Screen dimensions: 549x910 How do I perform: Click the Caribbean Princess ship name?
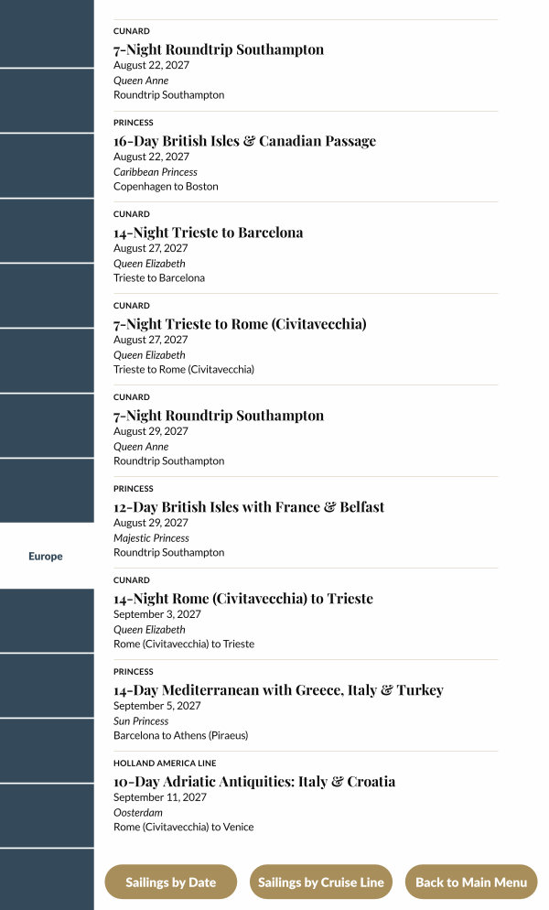click(x=156, y=172)
